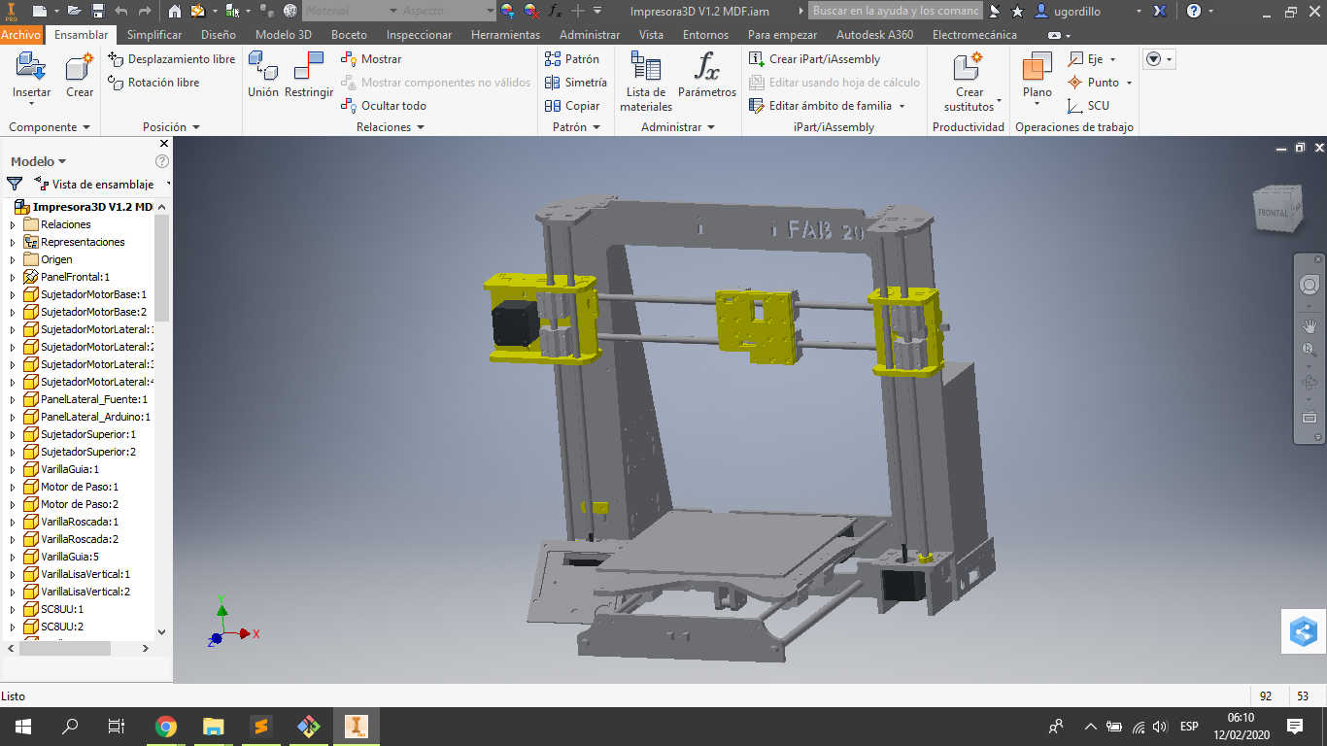Activate the Rotación libre tool
The image size is (1327, 746).
coord(153,83)
